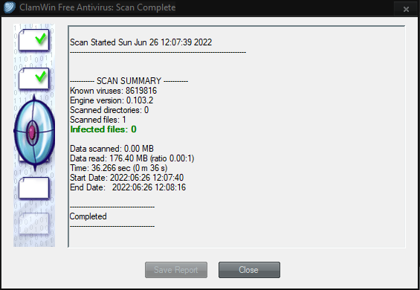Click the faded document icon at the bottom
Viewport: 420px width, 290px height.
coord(33,223)
